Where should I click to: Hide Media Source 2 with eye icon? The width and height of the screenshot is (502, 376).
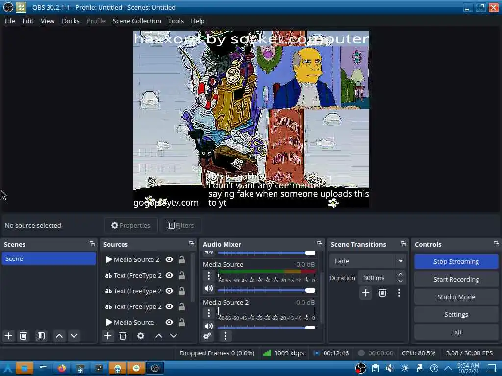[169, 259]
